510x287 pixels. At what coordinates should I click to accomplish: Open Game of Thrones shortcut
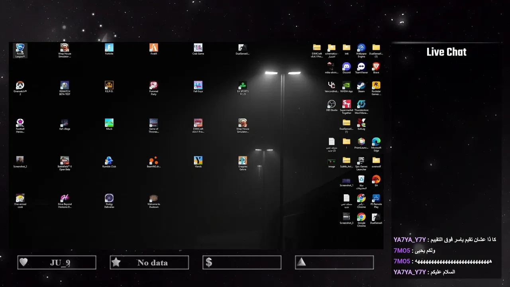[x=154, y=126]
